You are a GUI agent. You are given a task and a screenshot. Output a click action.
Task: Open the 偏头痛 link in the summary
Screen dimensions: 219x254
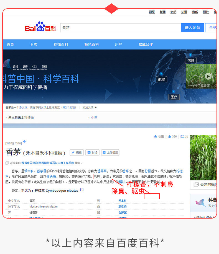(x=51, y=177)
